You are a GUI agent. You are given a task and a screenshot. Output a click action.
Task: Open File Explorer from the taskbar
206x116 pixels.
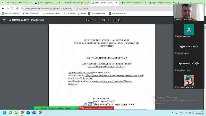[x=16, y=113]
